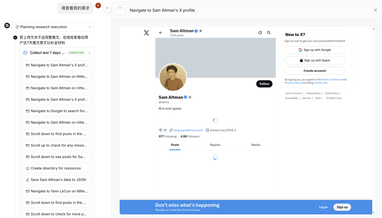
Task: Open the search icon on Sam Altman's profile
Action: [269, 33]
